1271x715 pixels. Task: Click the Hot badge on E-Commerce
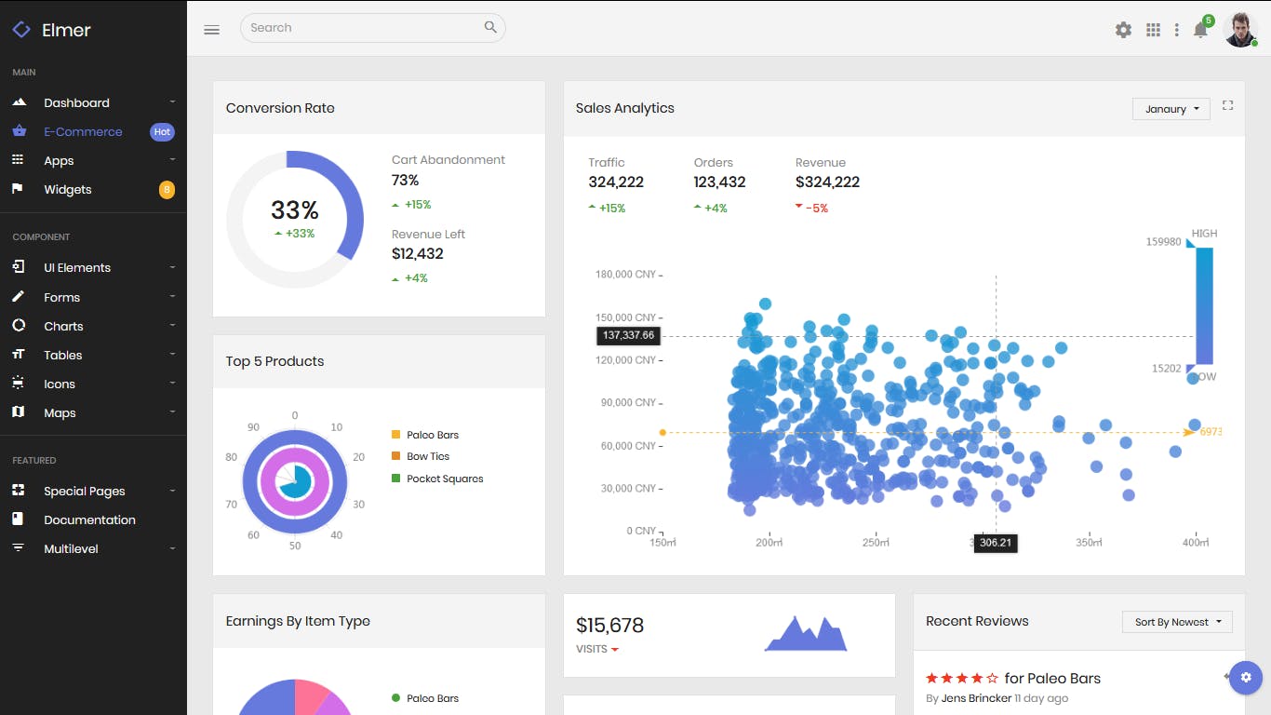click(162, 132)
